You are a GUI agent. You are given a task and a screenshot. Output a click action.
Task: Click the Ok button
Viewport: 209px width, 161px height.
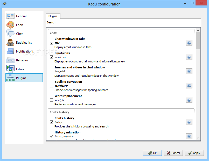pyautogui.click(x=152, y=153)
